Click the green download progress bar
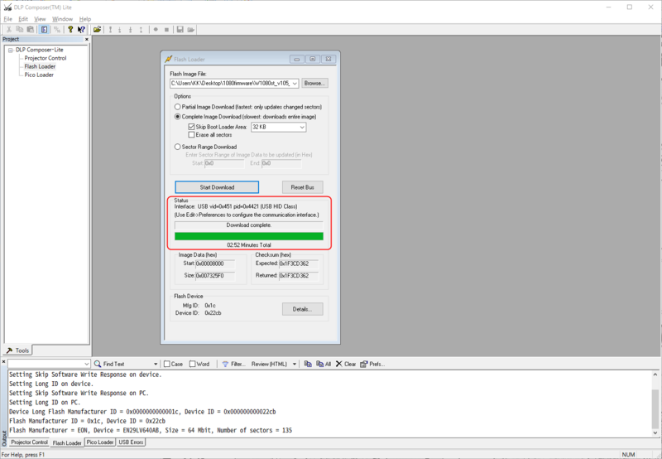Image resolution: width=662 pixels, height=459 pixels. 249,236
